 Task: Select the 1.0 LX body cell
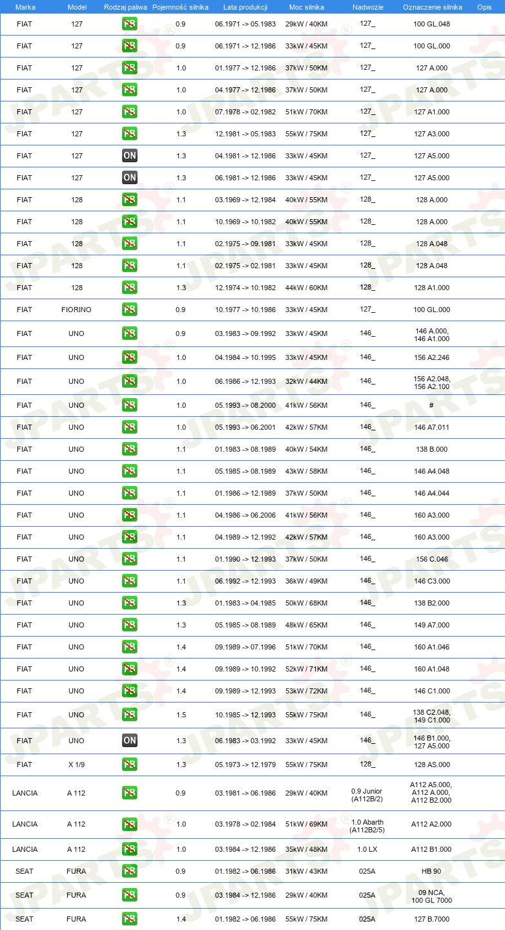pos(367,849)
